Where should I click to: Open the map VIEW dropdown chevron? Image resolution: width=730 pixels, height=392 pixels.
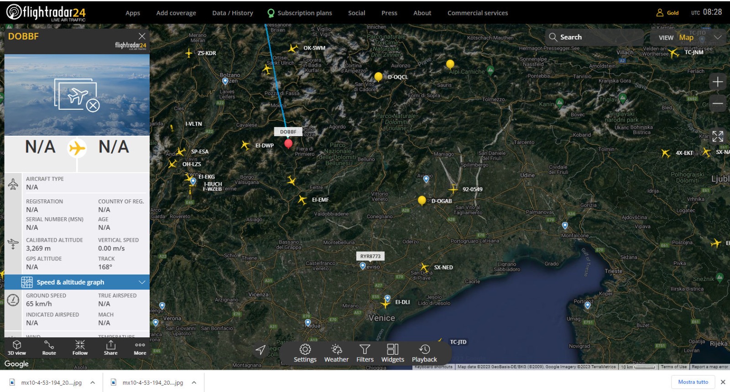click(x=718, y=37)
